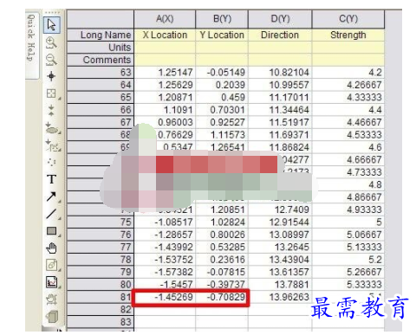Click the Insert Graph tool
The width and height of the screenshot is (416, 335).
(52, 282)
